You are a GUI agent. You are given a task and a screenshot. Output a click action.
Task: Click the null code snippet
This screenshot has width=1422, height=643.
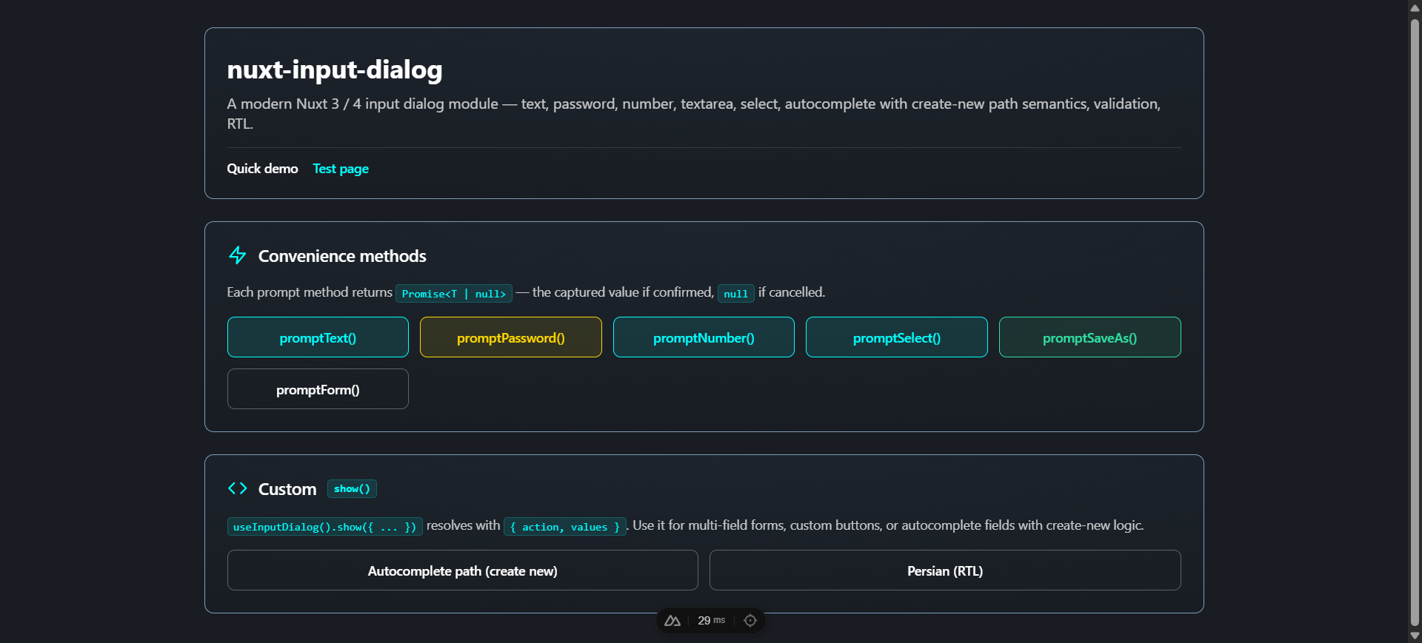tap(736, 294)
